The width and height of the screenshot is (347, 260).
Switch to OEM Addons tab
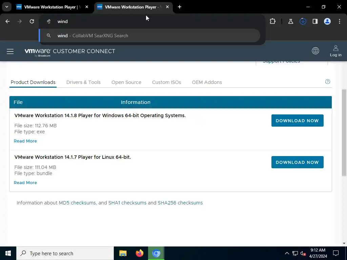[x=207, y=82]
